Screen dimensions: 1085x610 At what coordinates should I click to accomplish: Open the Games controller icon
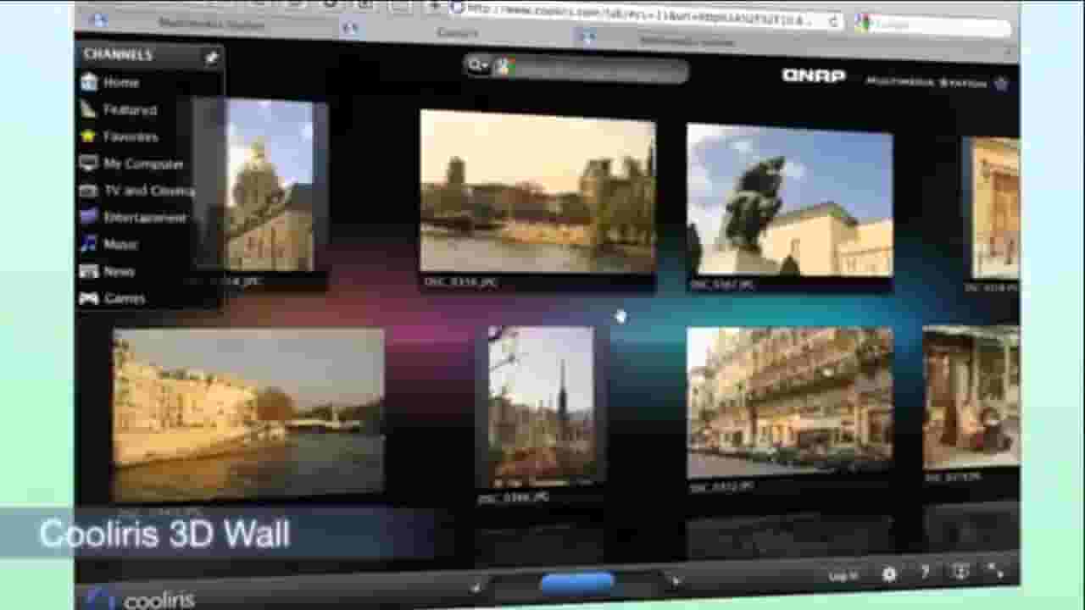[x=89, y=298]
